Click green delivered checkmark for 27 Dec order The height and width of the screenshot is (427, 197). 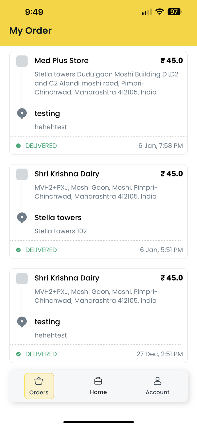point(18,354)
